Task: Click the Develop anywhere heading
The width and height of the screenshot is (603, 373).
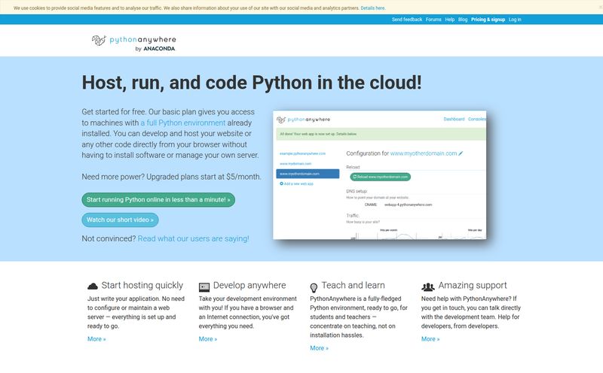Action: coord(249,286)
